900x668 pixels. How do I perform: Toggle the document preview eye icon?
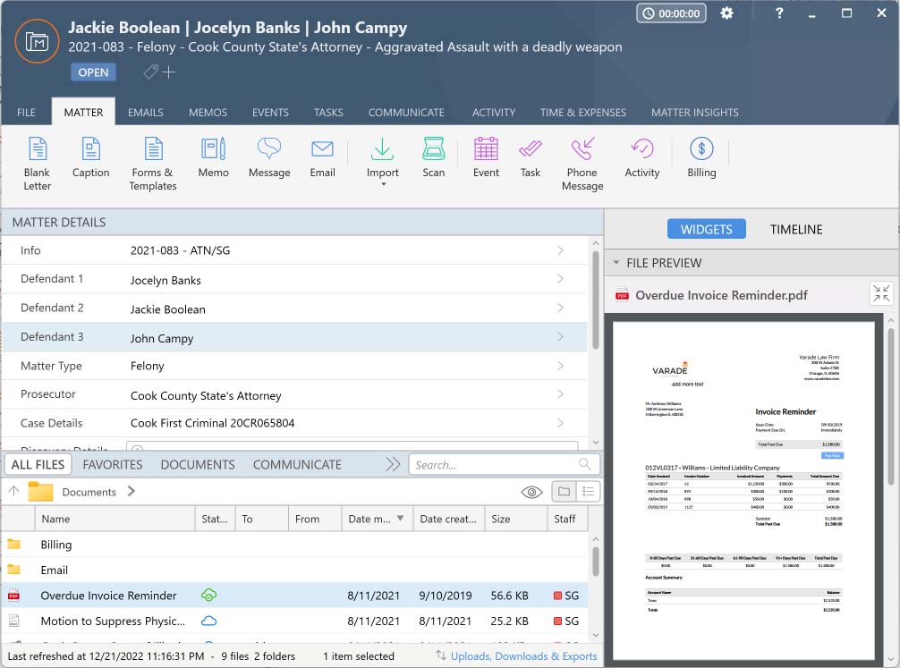click(531, 491)
